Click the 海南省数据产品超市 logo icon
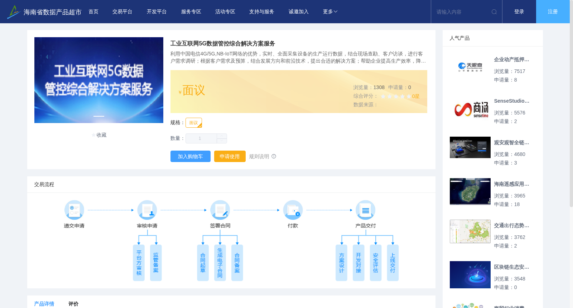Viewport: 573px width, 308px height. tap(14, 12)
